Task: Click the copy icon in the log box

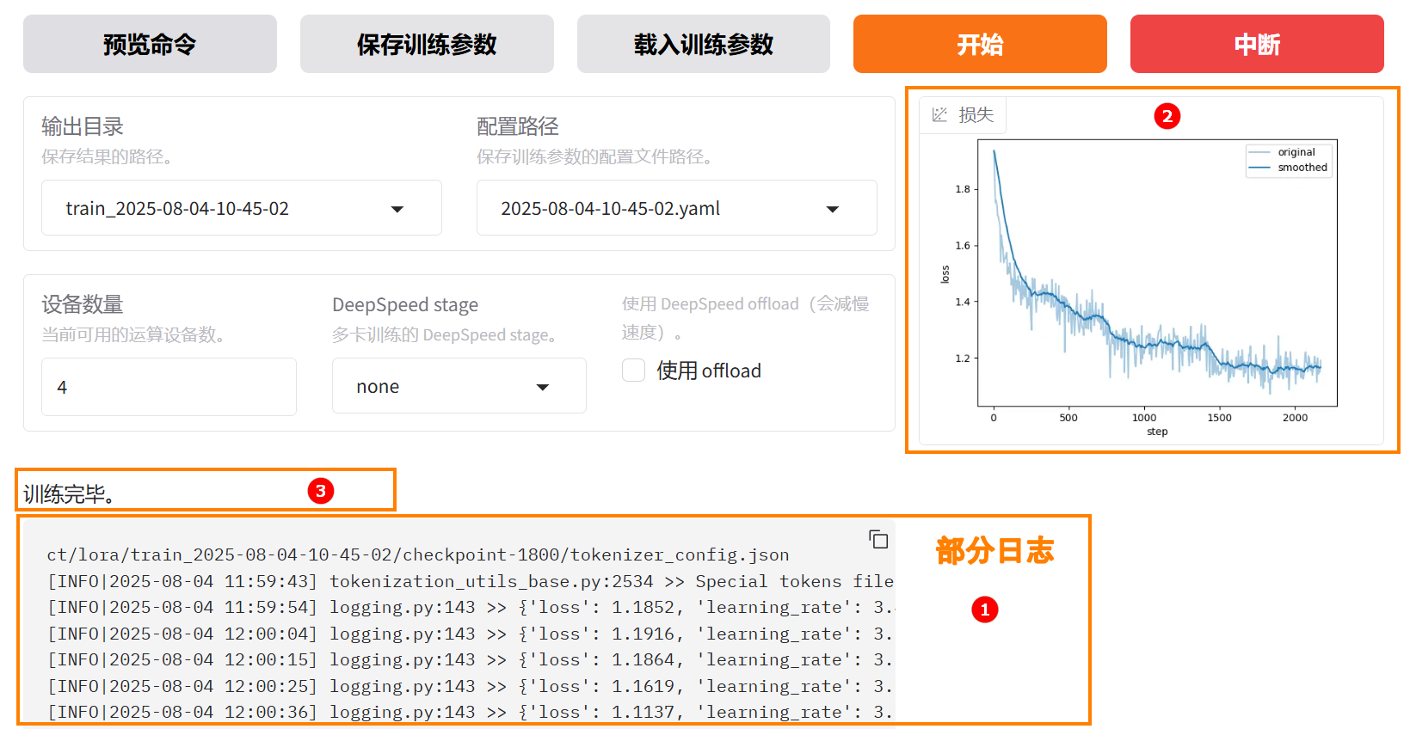Action: coord(878,539)
